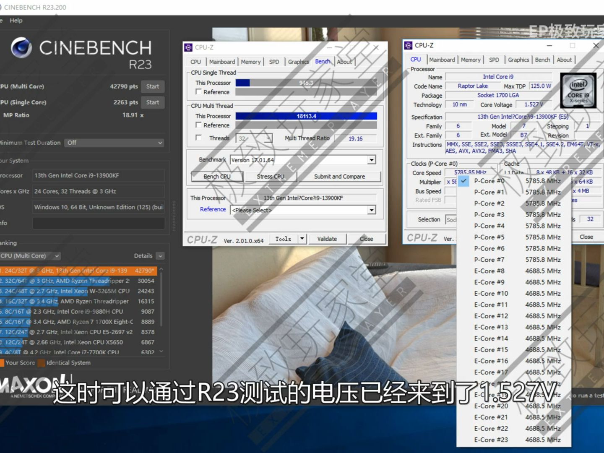Open the CPU (Multi Core) ranking dropdown
The width and height of the screenshot is (604, 453).
(x=30, y=256)
